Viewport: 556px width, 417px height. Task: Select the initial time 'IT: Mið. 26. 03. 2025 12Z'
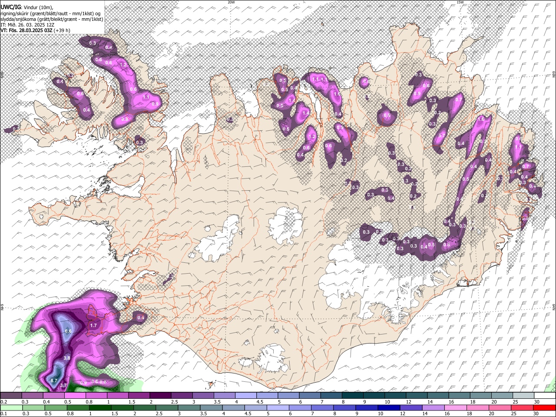tap(27, 25)
